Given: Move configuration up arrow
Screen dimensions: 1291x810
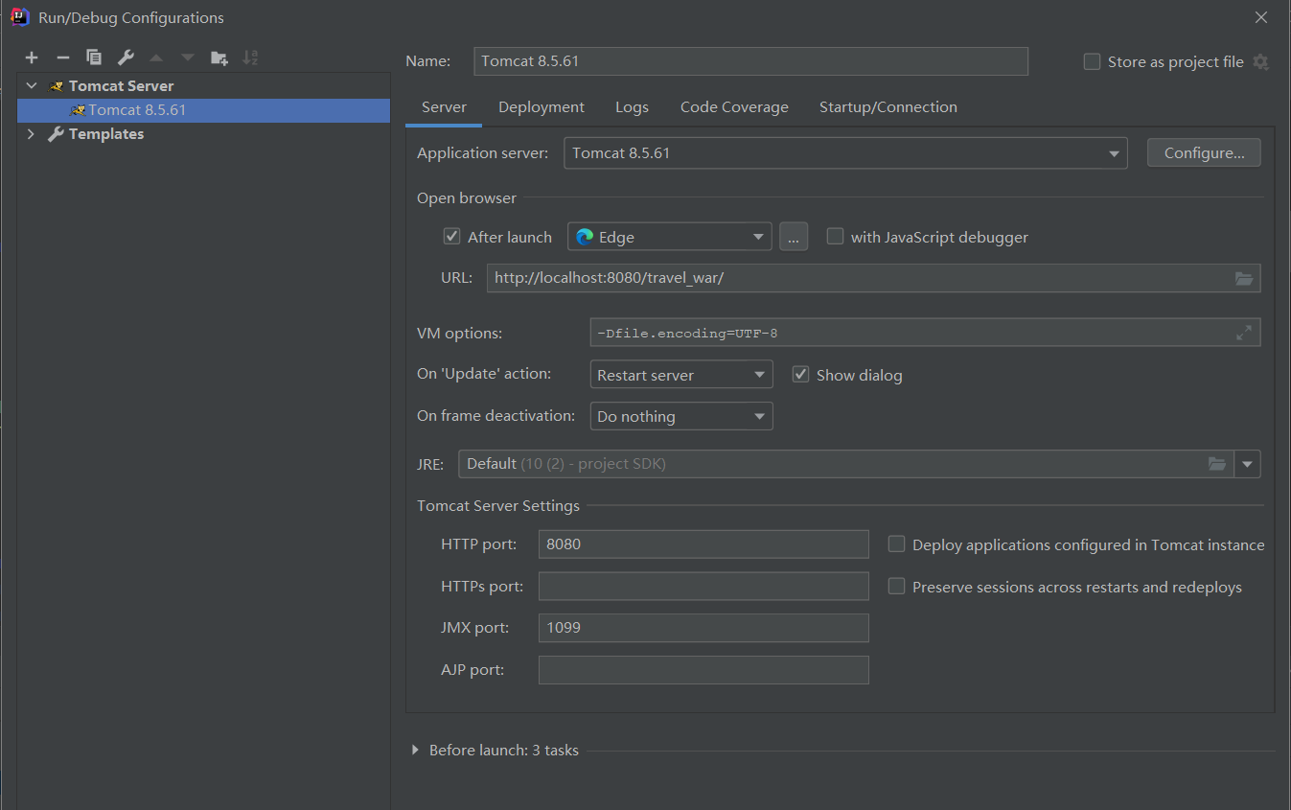Looking at the screenshot, I should tap(156, 58).
